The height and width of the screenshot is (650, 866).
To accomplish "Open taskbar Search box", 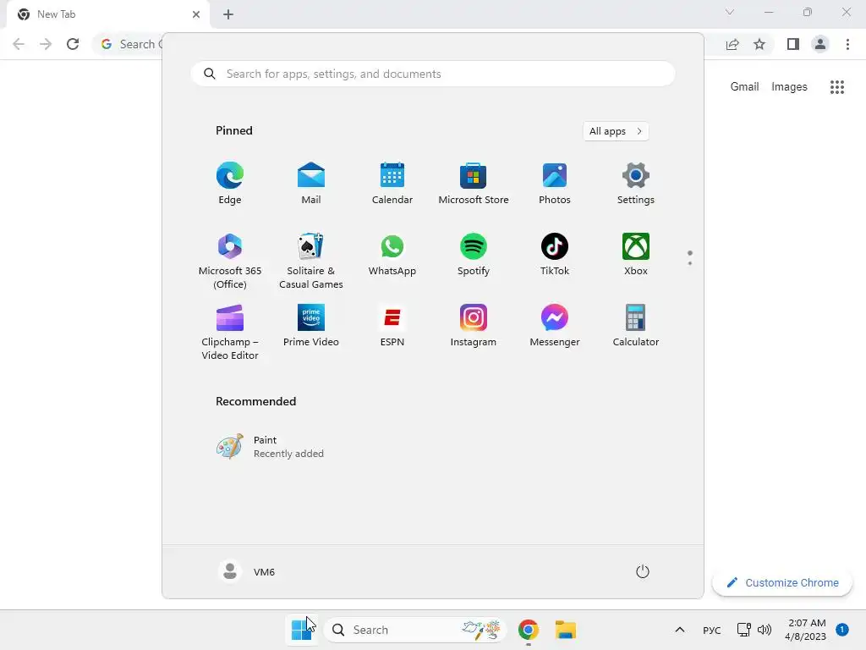I will pos(414,630).
